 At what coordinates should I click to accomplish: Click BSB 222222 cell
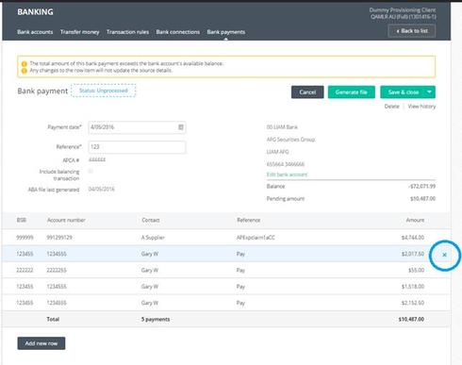pyautogui.click(x=25, y=270)
